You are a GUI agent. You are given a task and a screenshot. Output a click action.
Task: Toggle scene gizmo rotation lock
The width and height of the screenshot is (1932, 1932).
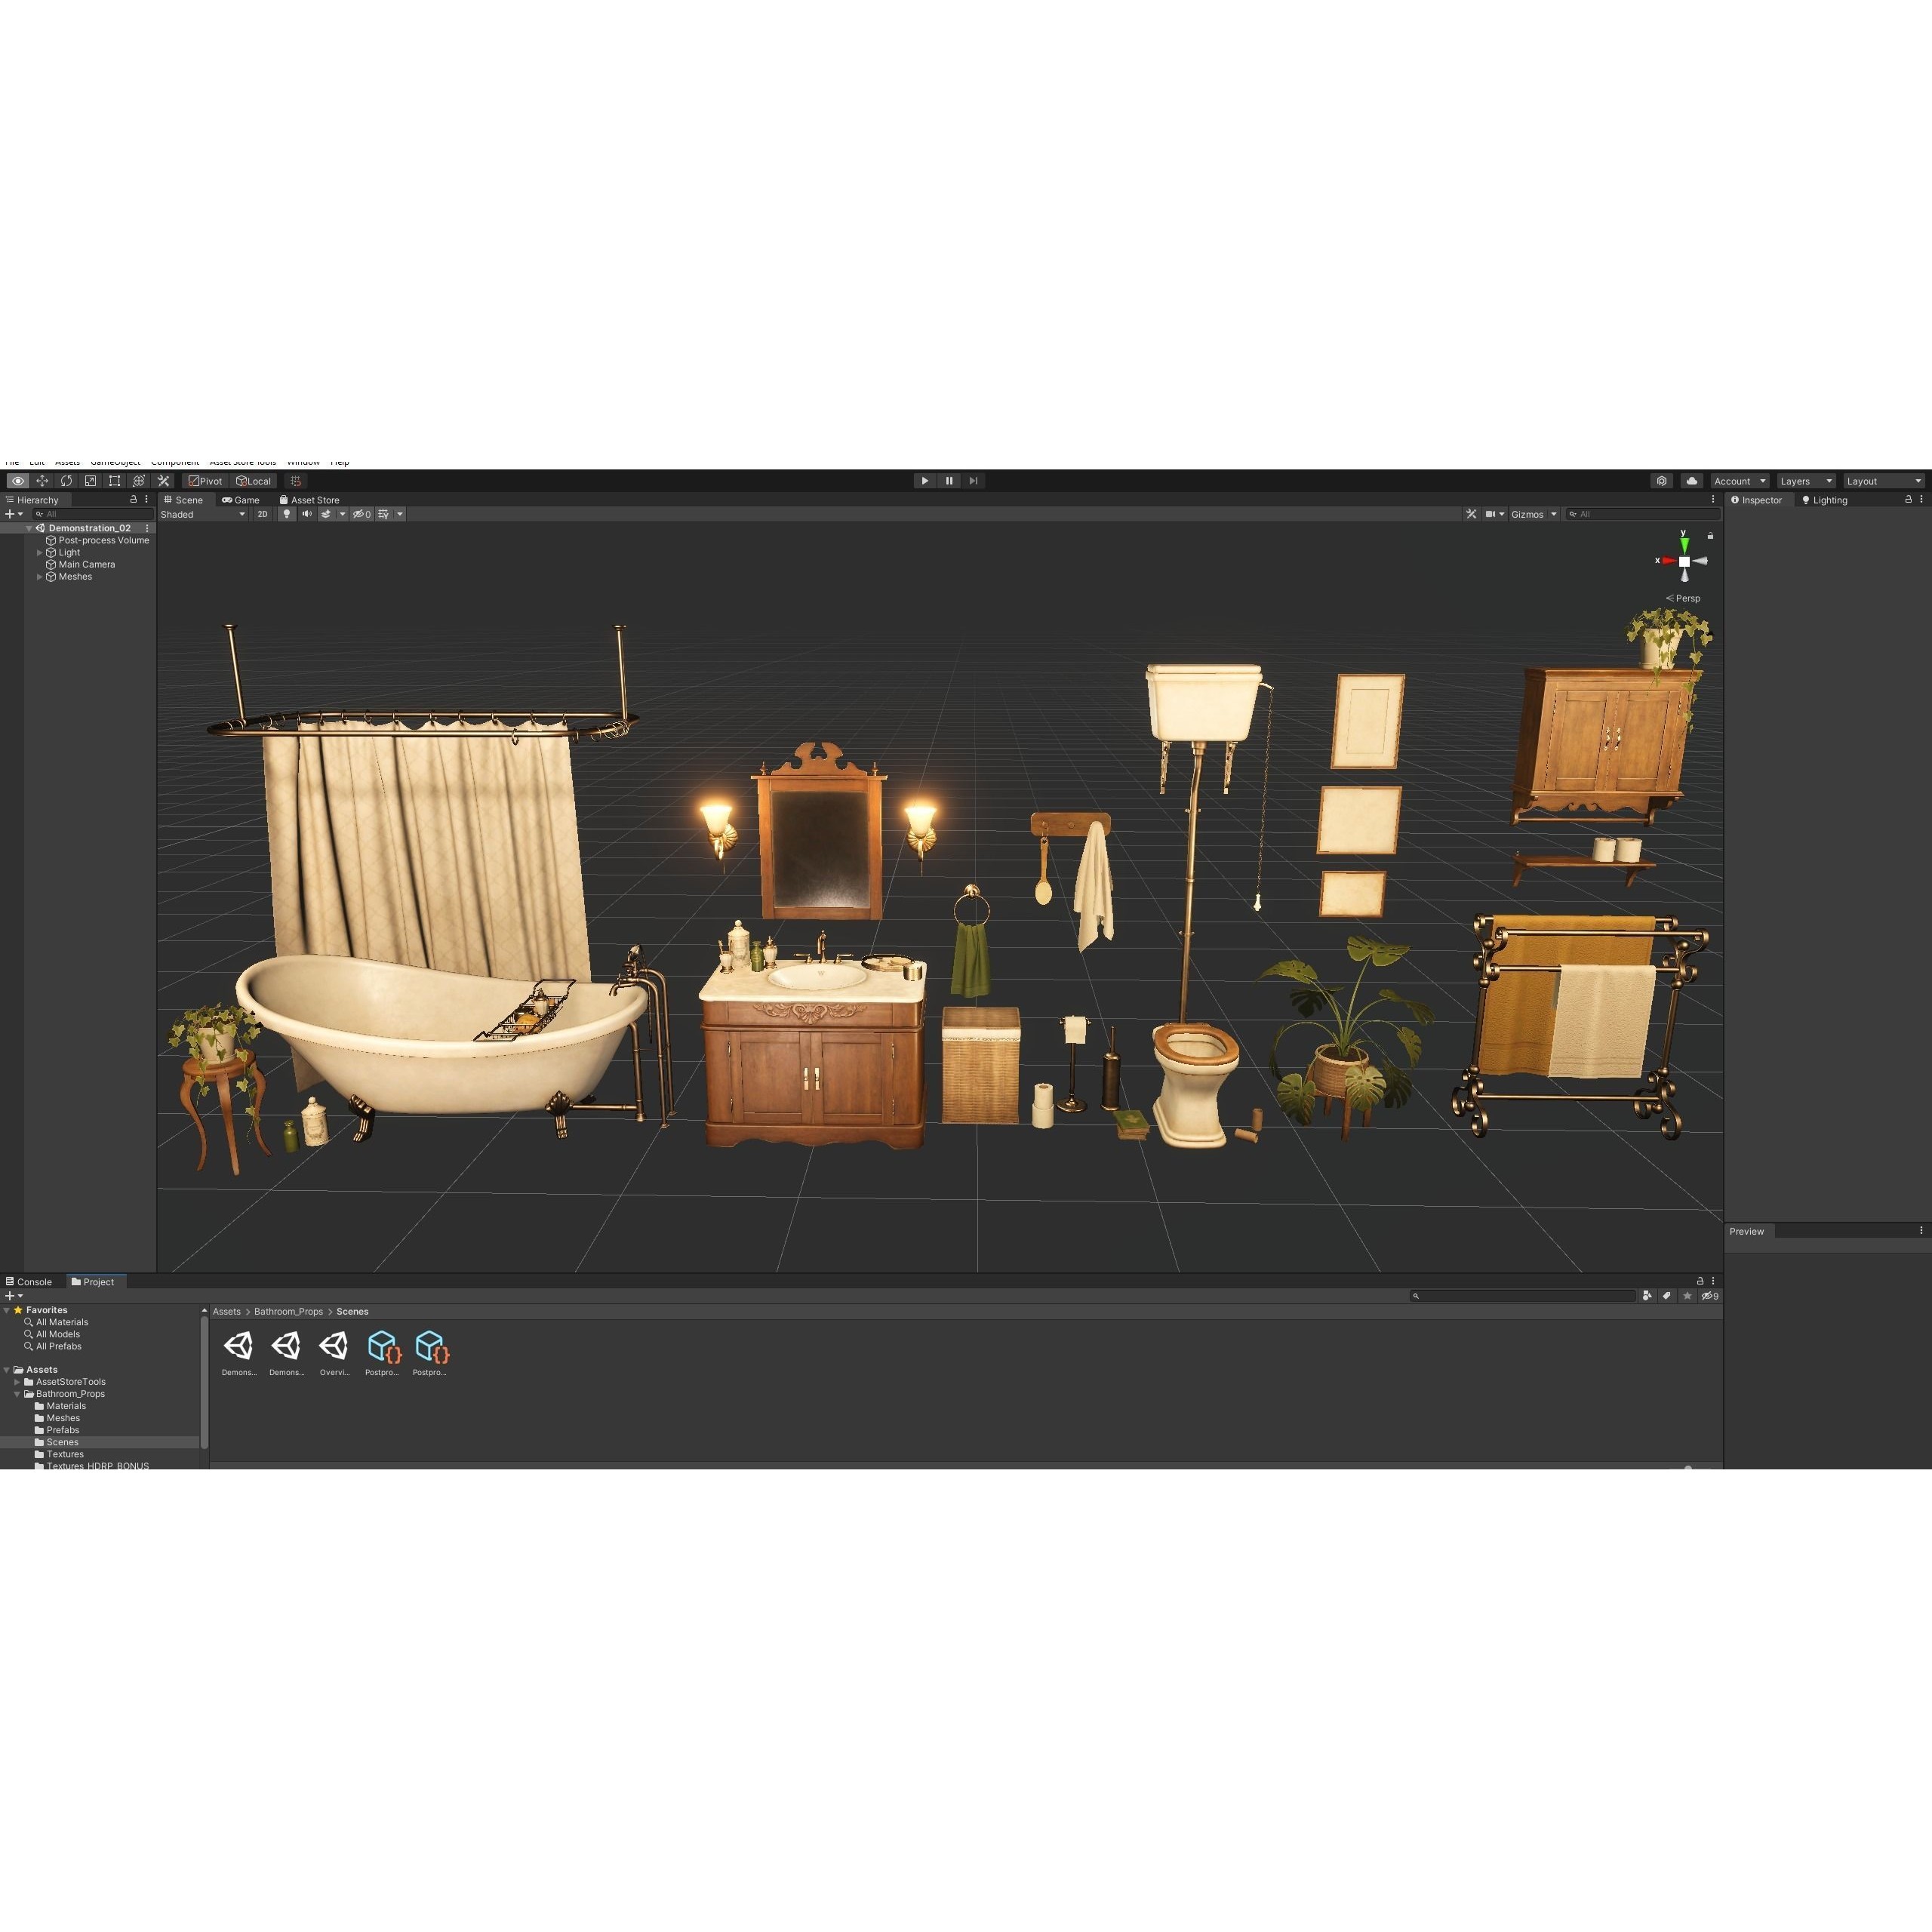(x=1711, y=536)
